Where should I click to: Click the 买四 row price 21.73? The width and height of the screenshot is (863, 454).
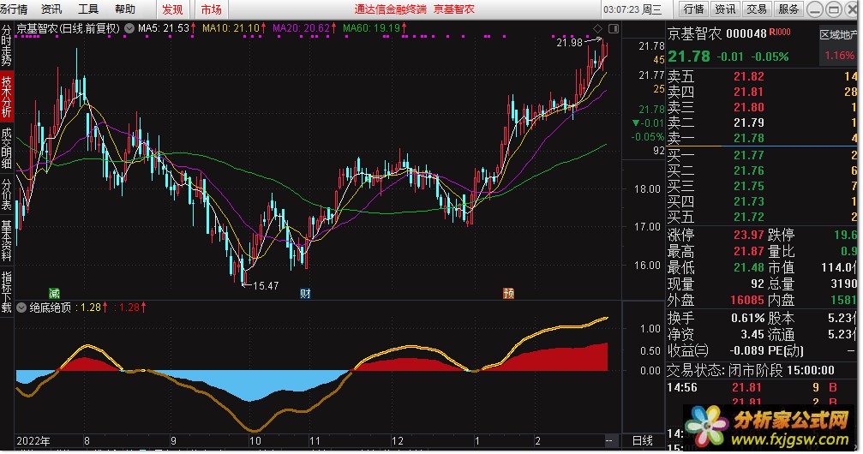point(748,201)
